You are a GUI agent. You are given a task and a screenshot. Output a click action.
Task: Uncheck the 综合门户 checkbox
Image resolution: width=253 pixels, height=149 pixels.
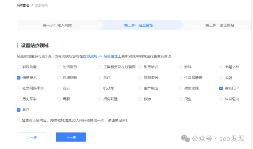click(x=221, y=88)
